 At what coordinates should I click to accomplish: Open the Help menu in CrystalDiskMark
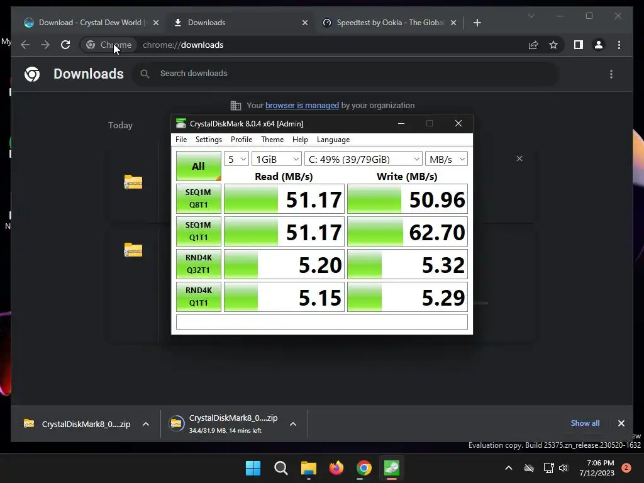300,140
